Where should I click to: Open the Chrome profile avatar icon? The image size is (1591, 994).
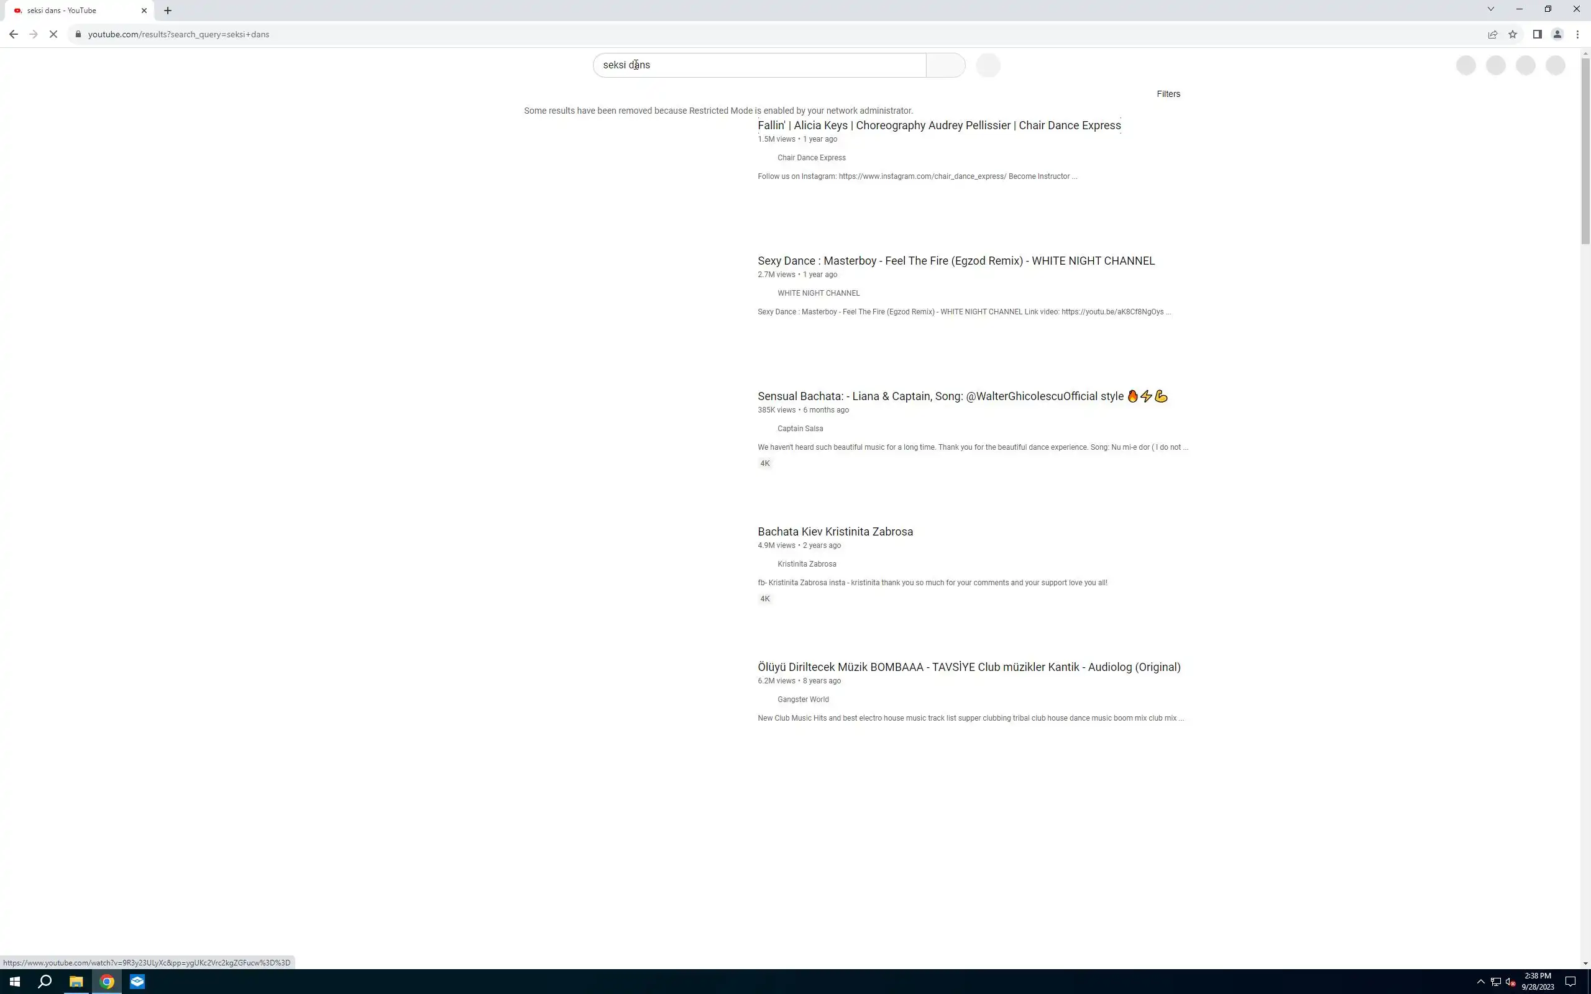point(1557,34)
